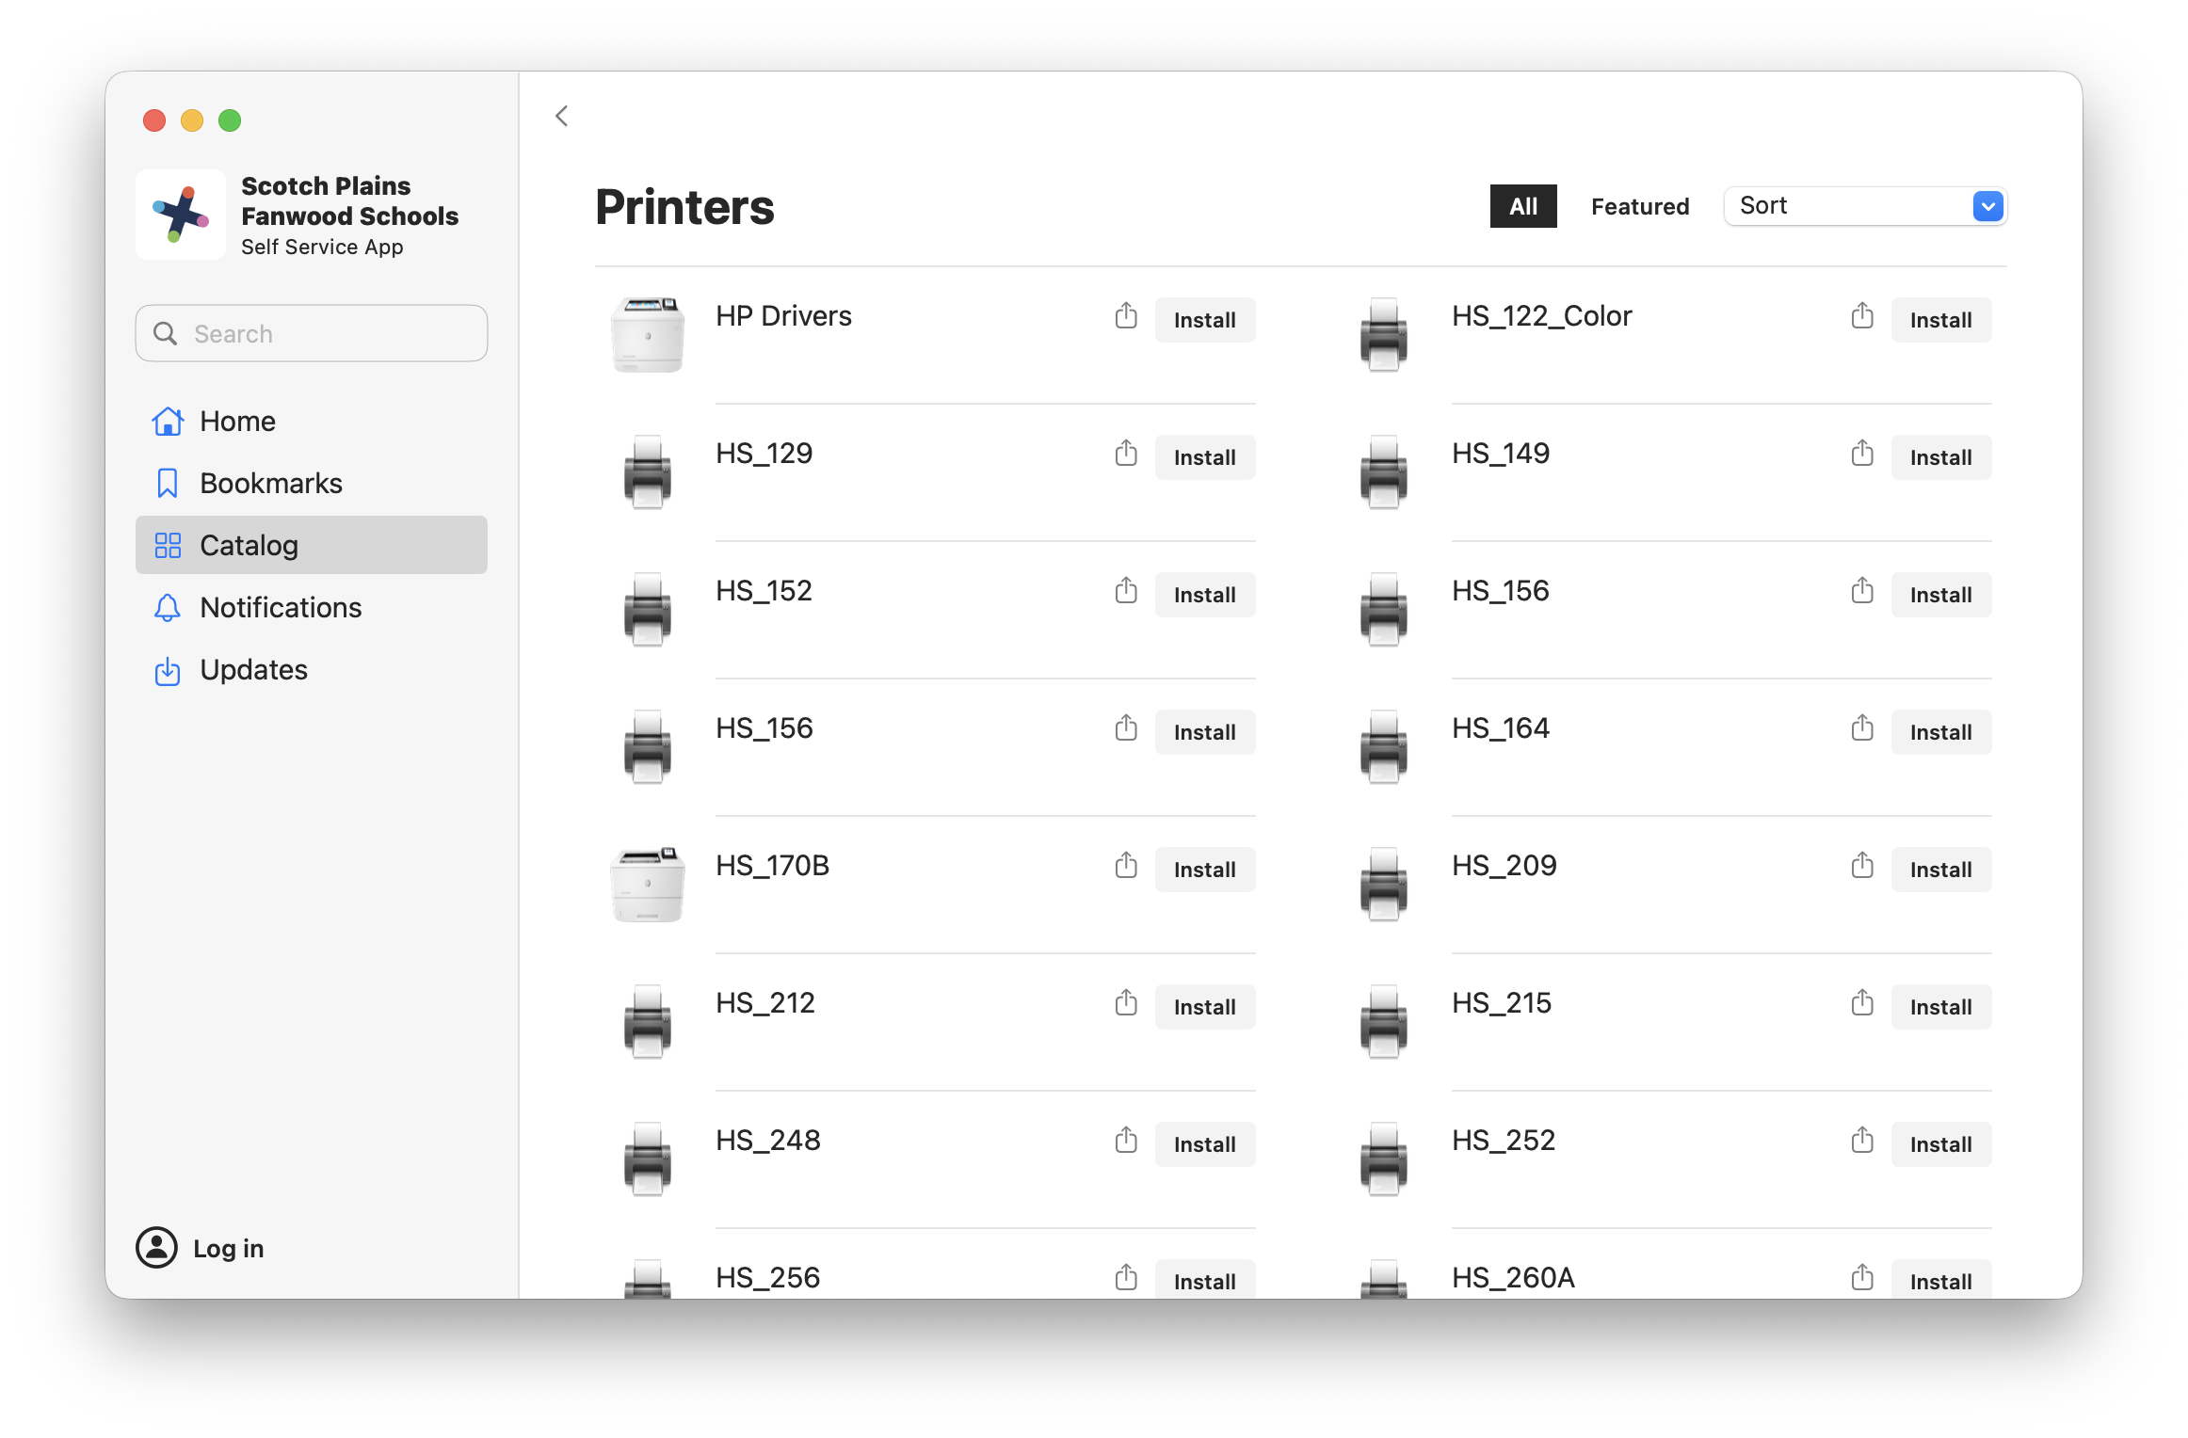The height and width of the screenshot is (1438, 2188).
Task: Select the All filter tab
Action: [1523, 206]
